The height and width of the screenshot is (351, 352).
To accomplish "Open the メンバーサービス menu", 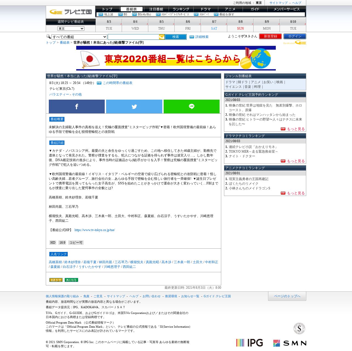I will (286, 9).
